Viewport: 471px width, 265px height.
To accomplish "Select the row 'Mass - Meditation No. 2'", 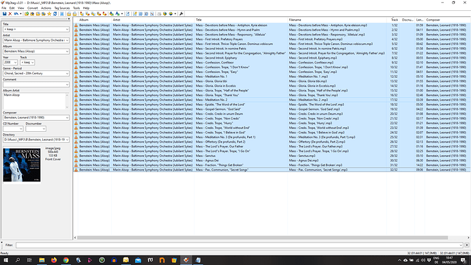I will click(x=272, y=100).
